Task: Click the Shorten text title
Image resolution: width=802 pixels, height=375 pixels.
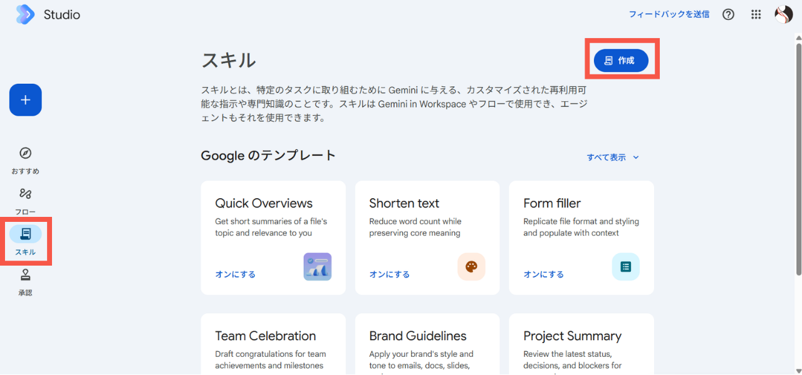Action: click(404, 204)
